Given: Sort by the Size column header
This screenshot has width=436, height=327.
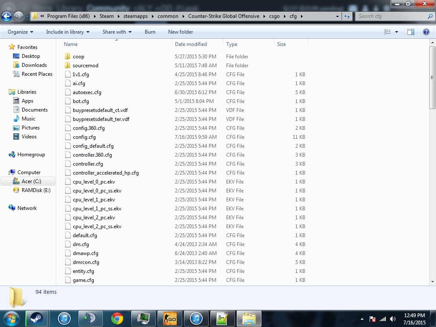Looking at the screenshot, I should tap(281, 44).
